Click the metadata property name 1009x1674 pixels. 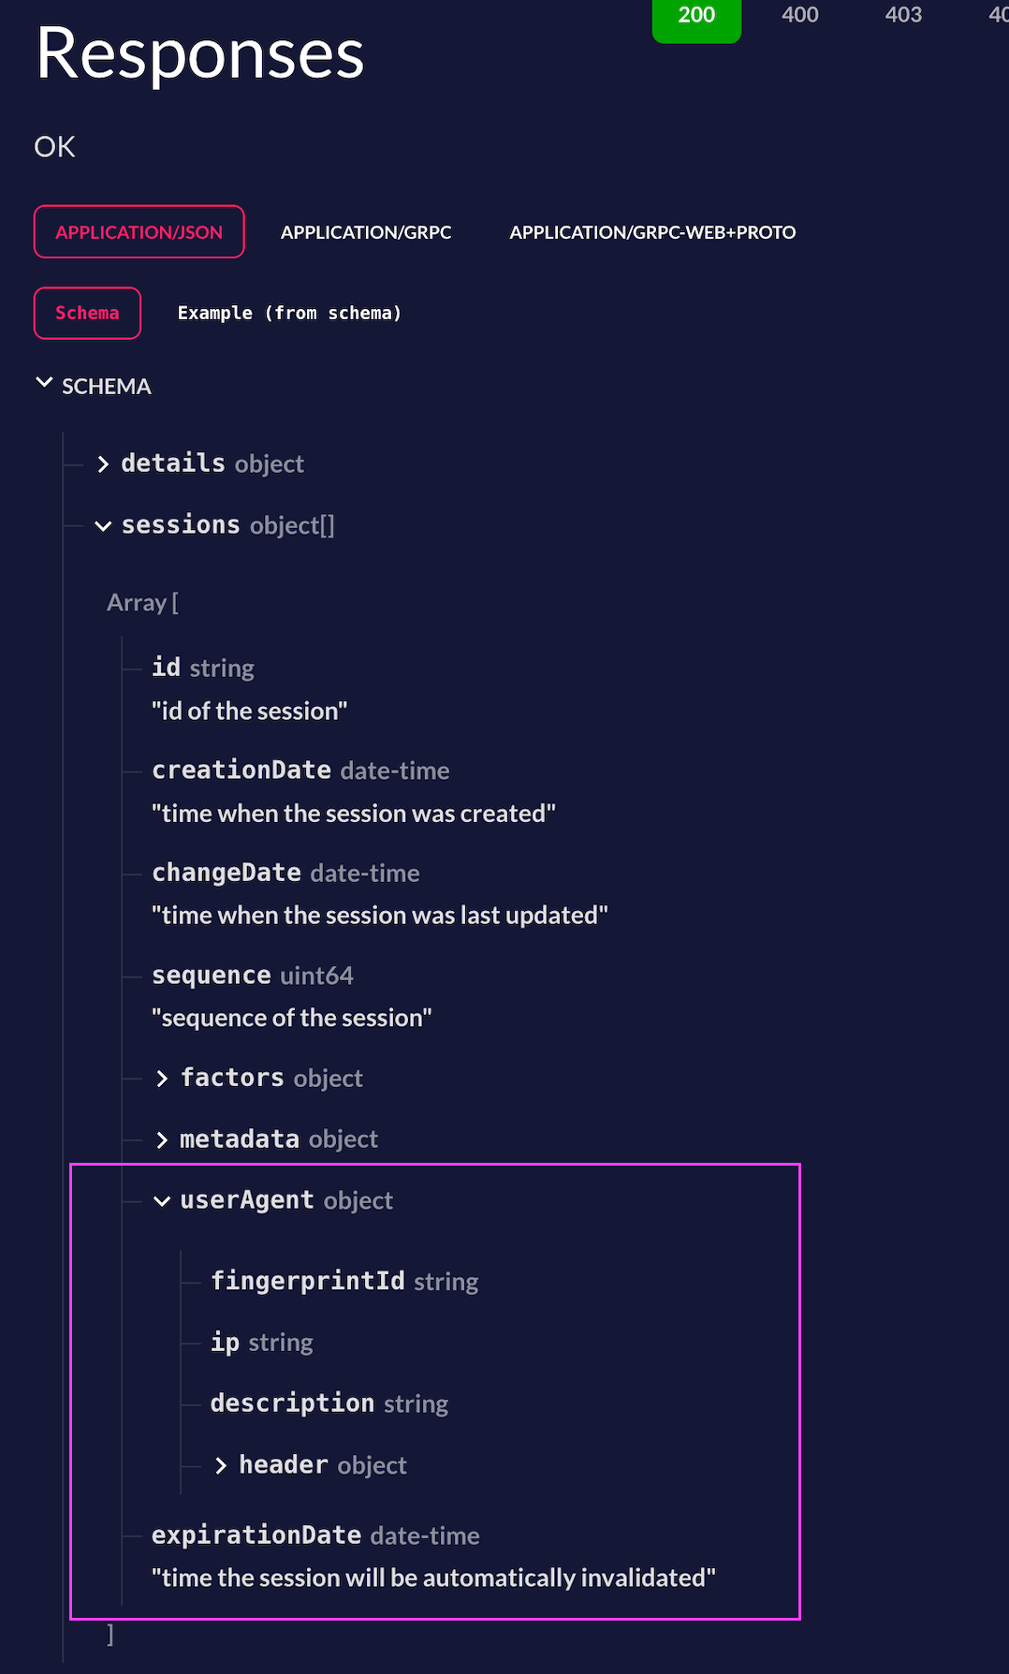(x=240, y=1139)
